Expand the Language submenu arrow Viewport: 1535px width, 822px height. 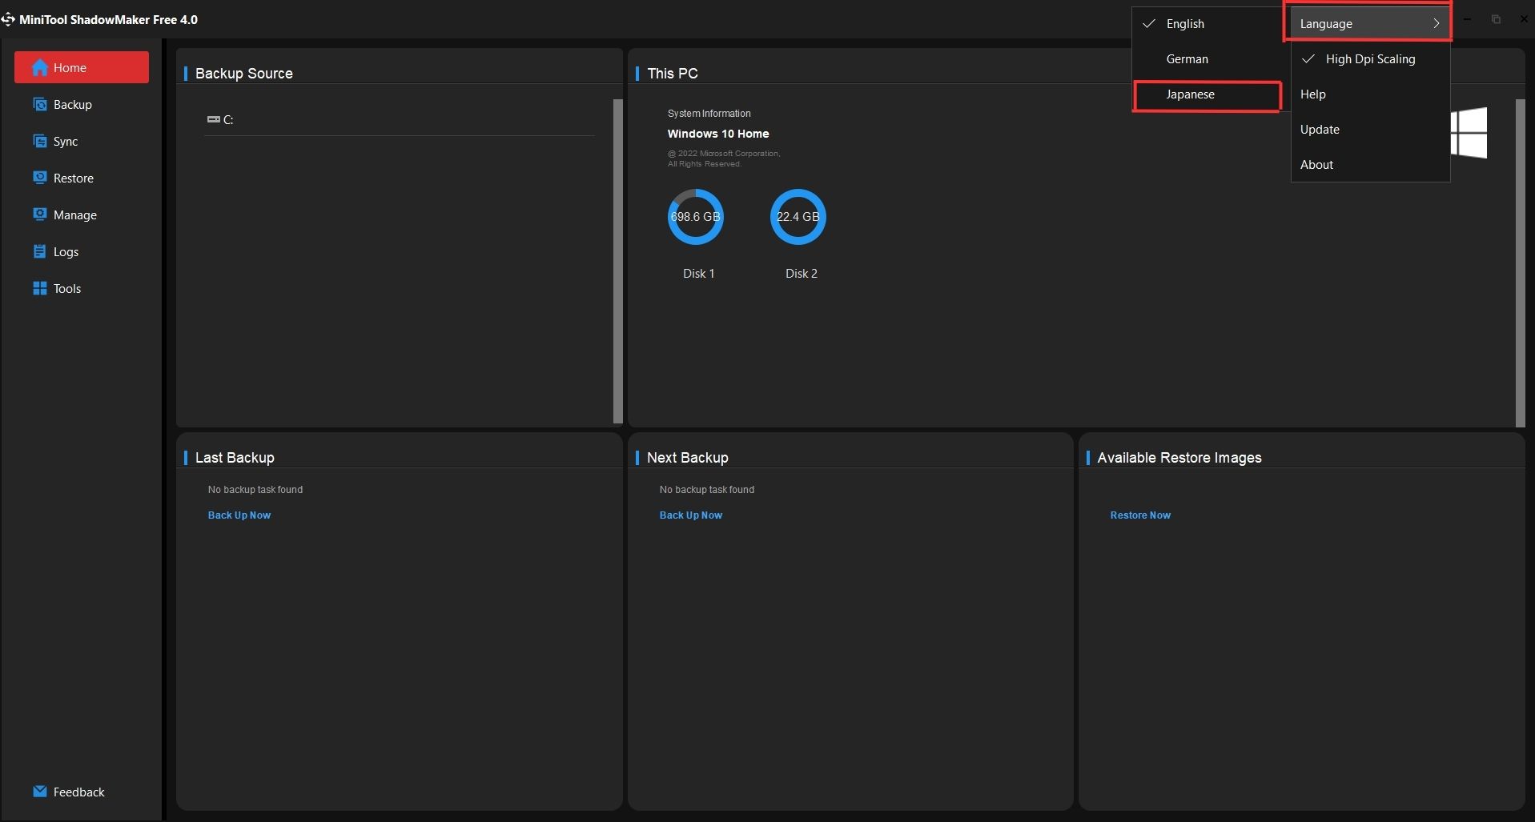pyautogui.click(x=1436, y=24)
